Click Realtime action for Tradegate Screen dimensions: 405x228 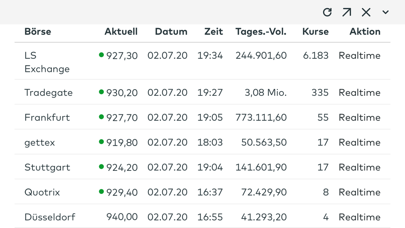[x=360, y=93]
